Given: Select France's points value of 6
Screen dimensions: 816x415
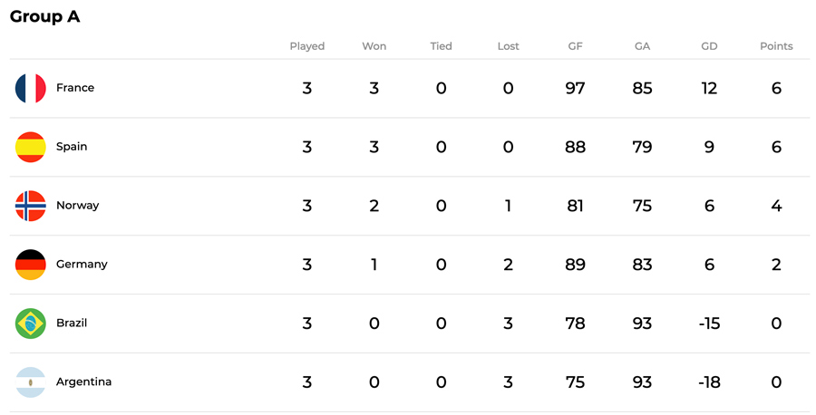Looking at the screenshot, I should pyautogui.click(x=776, y=88).
